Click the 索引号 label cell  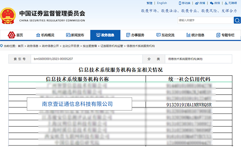20,59
